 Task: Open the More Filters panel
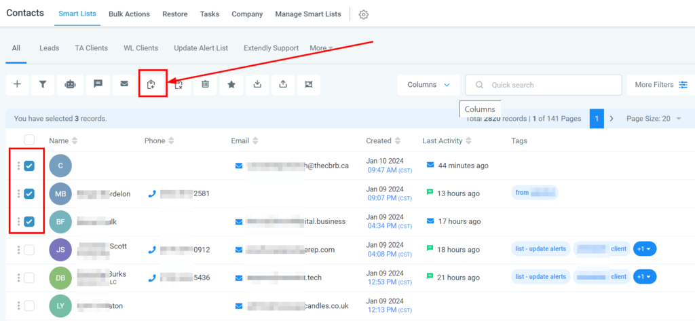(661, 85)
